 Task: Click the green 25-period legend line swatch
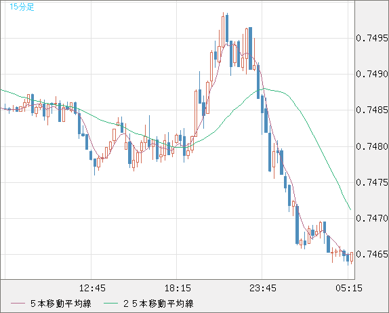tap(110, 304)
